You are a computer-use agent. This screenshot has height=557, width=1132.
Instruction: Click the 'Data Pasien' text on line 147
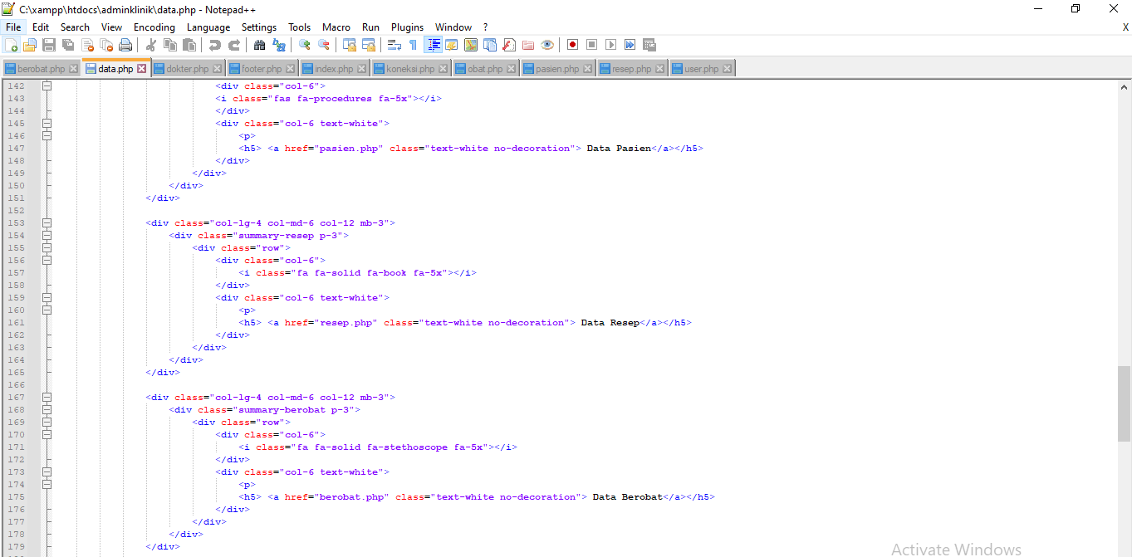(x=619, y=148)
